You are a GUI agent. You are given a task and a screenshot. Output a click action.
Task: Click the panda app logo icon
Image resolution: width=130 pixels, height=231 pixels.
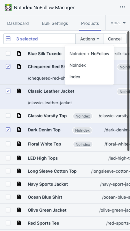[8, 8]
